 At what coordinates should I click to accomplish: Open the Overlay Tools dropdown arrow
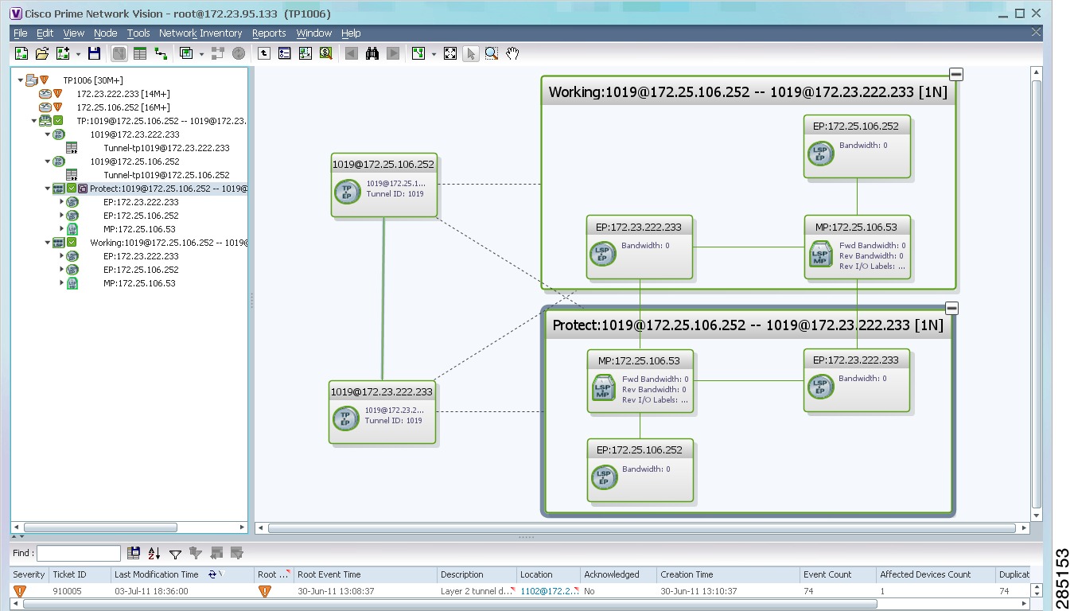coord(201,54)
